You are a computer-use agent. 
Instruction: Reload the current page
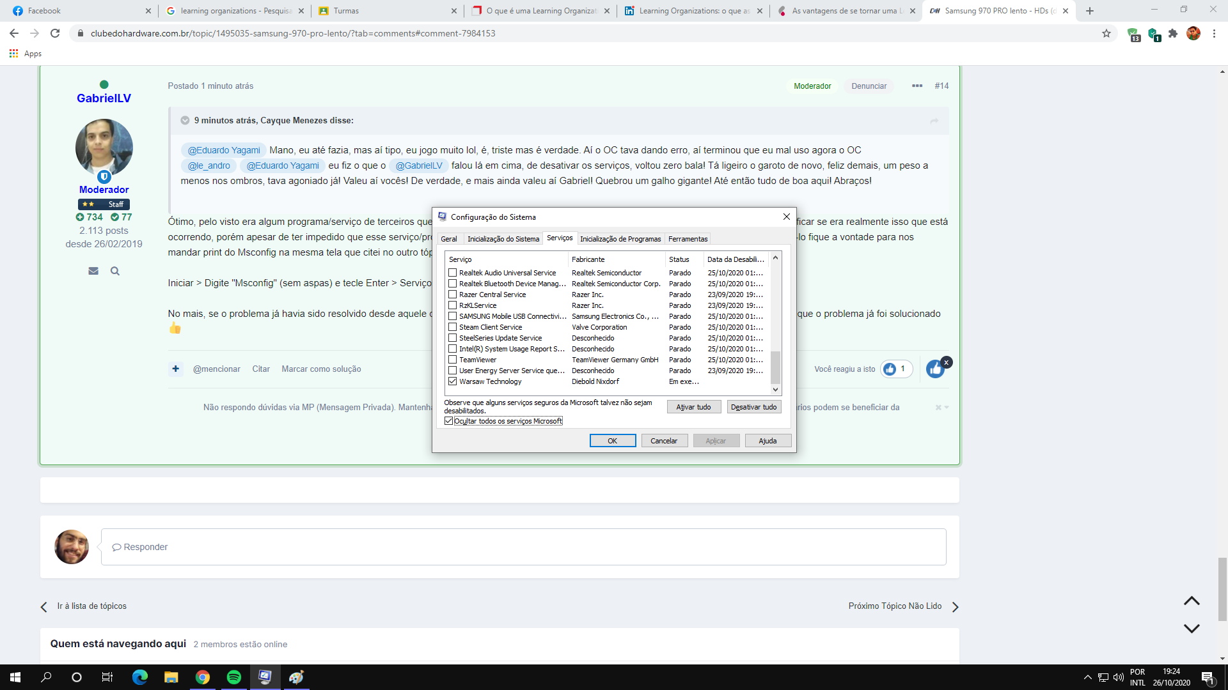tap(55, 33)
